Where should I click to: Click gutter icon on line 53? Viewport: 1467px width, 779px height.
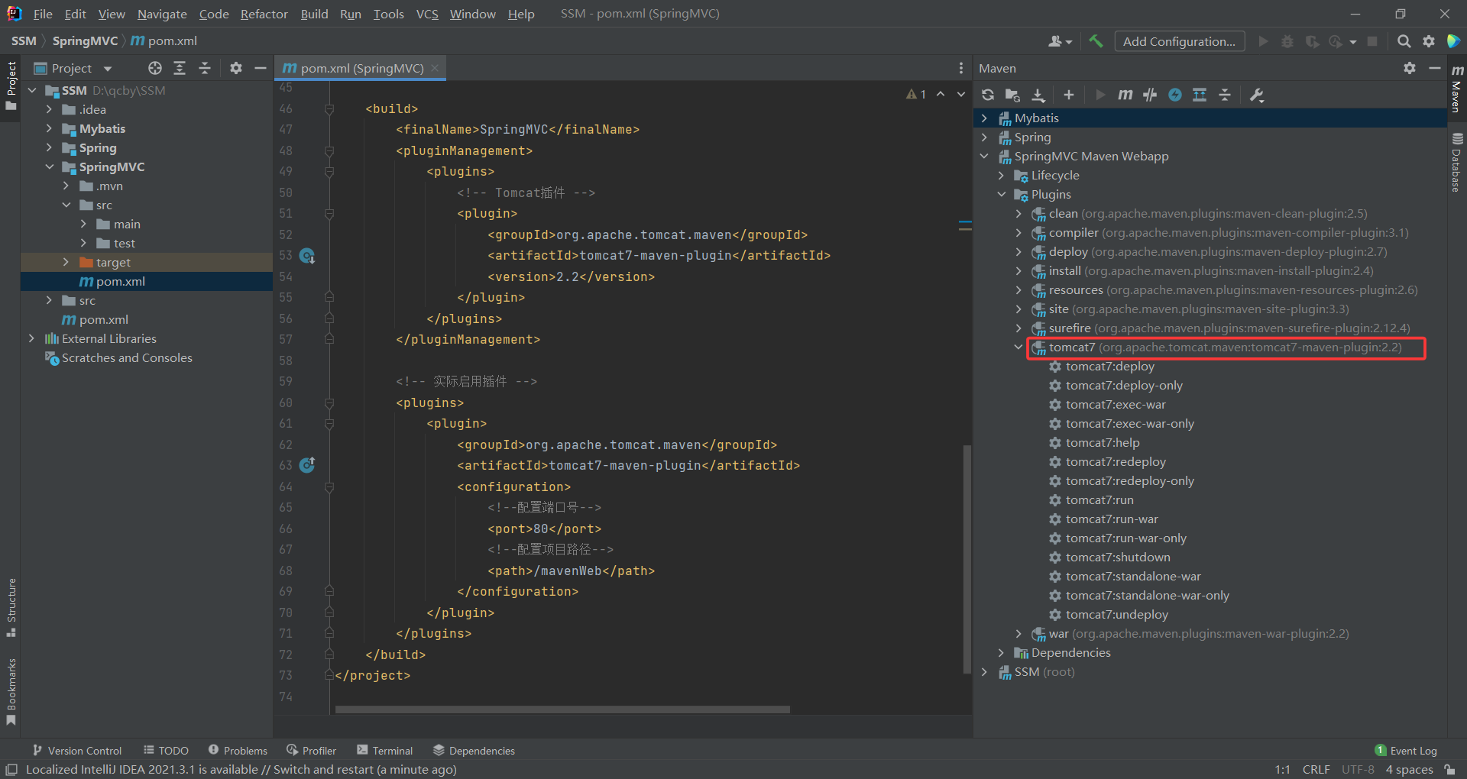pos(307,256)
